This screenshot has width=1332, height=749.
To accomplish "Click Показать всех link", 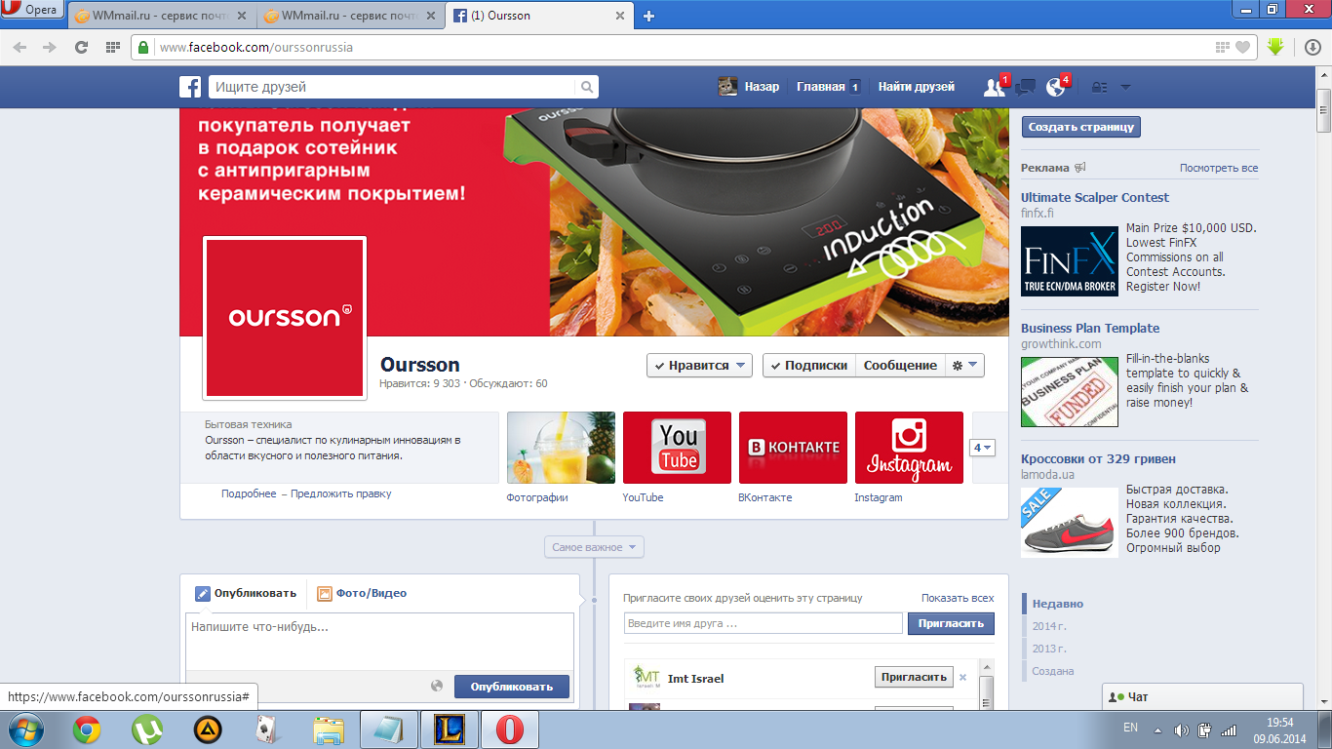I will click(958, 598).
